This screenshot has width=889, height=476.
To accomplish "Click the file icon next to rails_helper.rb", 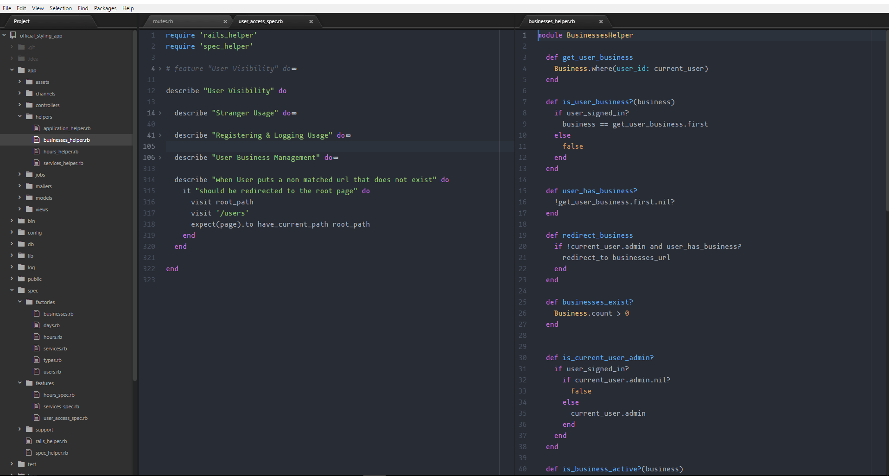I will [x=29, y=441].
